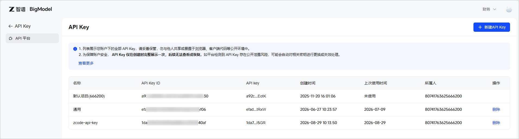Click the 未使用 last-used cell

pos(370,96)
